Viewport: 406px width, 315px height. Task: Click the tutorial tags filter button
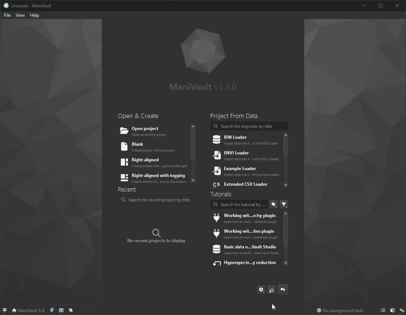tap(274, 204)
